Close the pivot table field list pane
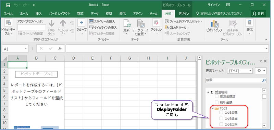Viewport: 274px width, 130px height. click(265, 61)
